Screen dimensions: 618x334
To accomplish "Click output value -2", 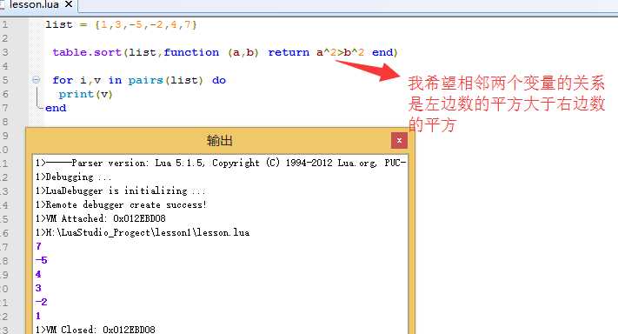I will [x=41, y=302].
